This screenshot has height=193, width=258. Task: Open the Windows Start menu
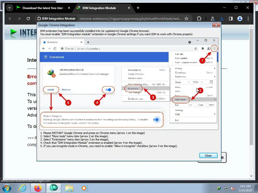[x=7, y=188]
